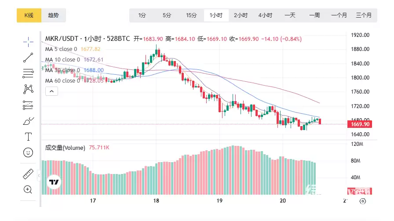Open the horizontal lines (Fibonacci) tool
Image resolution: width=394 pixels, height=221 pixels.
28,73
